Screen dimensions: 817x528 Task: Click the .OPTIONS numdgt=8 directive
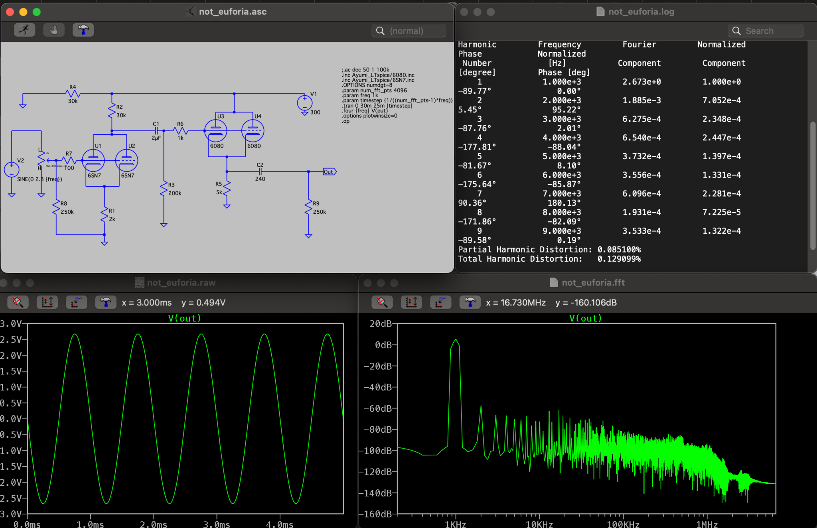367,85
